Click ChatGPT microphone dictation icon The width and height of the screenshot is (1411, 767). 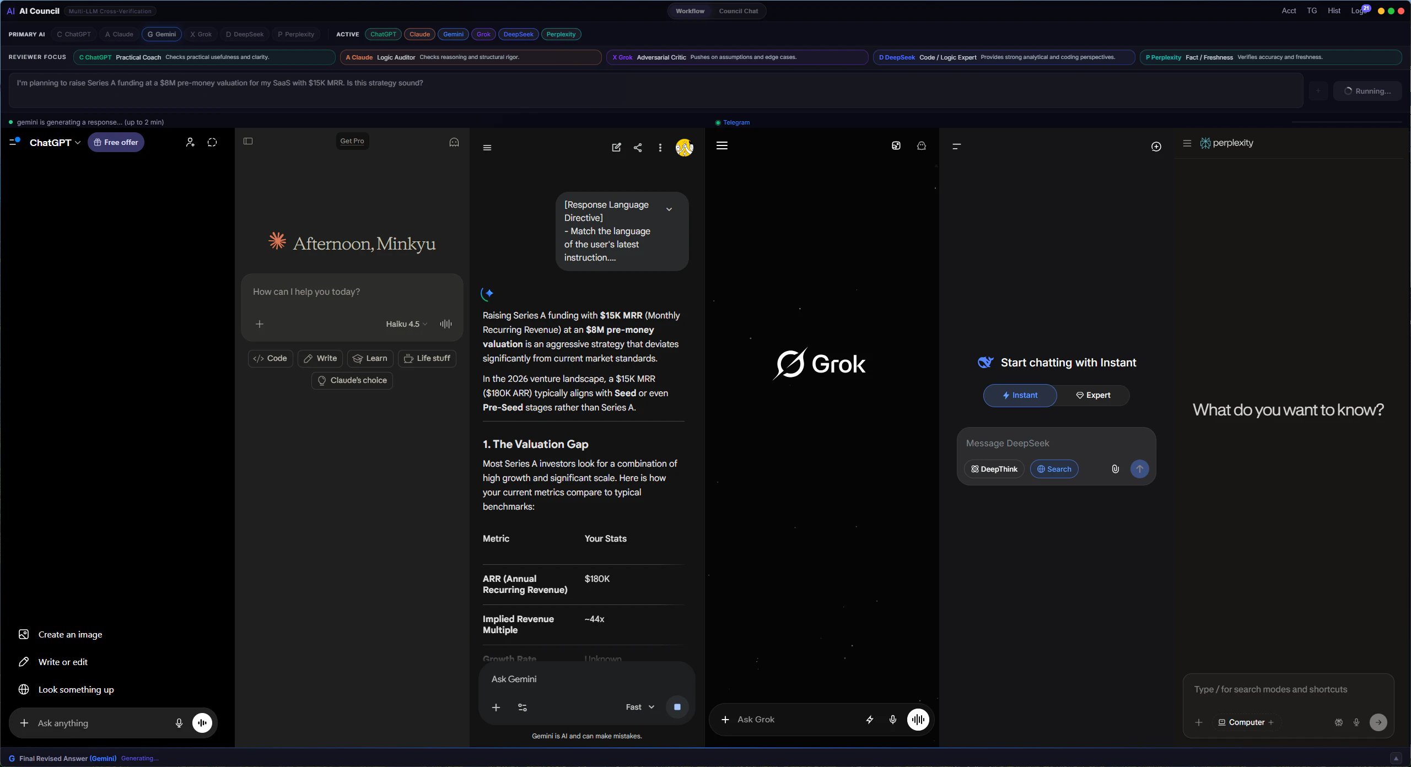coord(179,723)
